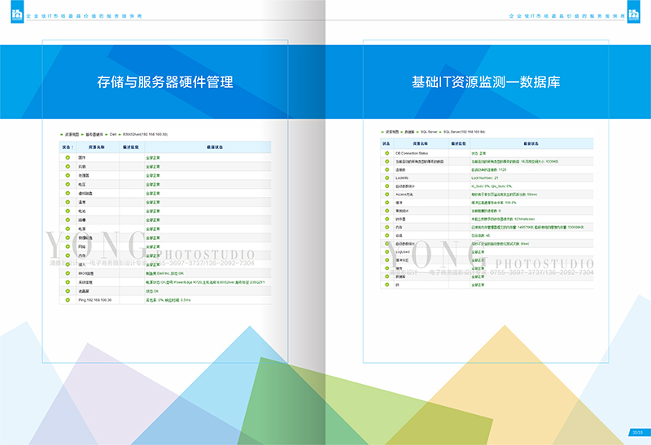Click the green status icon for 电压 row
Viewport: 651px width, 445px height.
coord(68,184)
